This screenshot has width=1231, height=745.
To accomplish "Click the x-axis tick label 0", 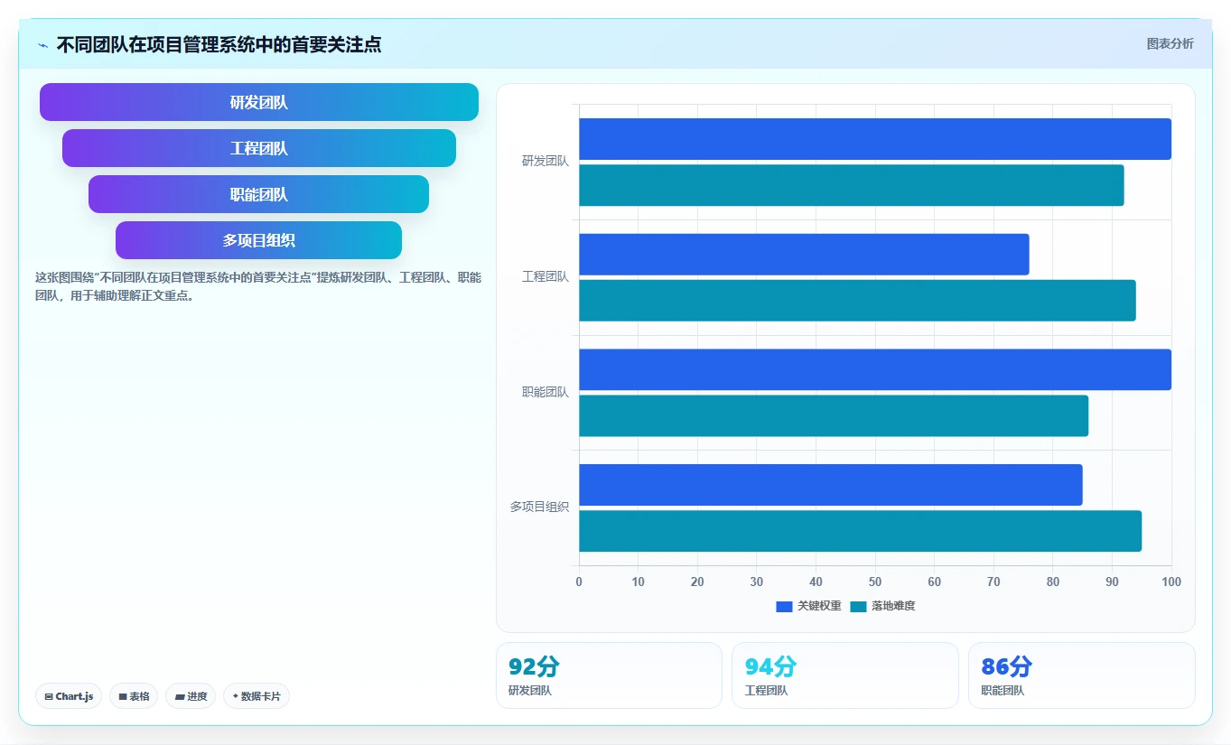I will [579, 582].
